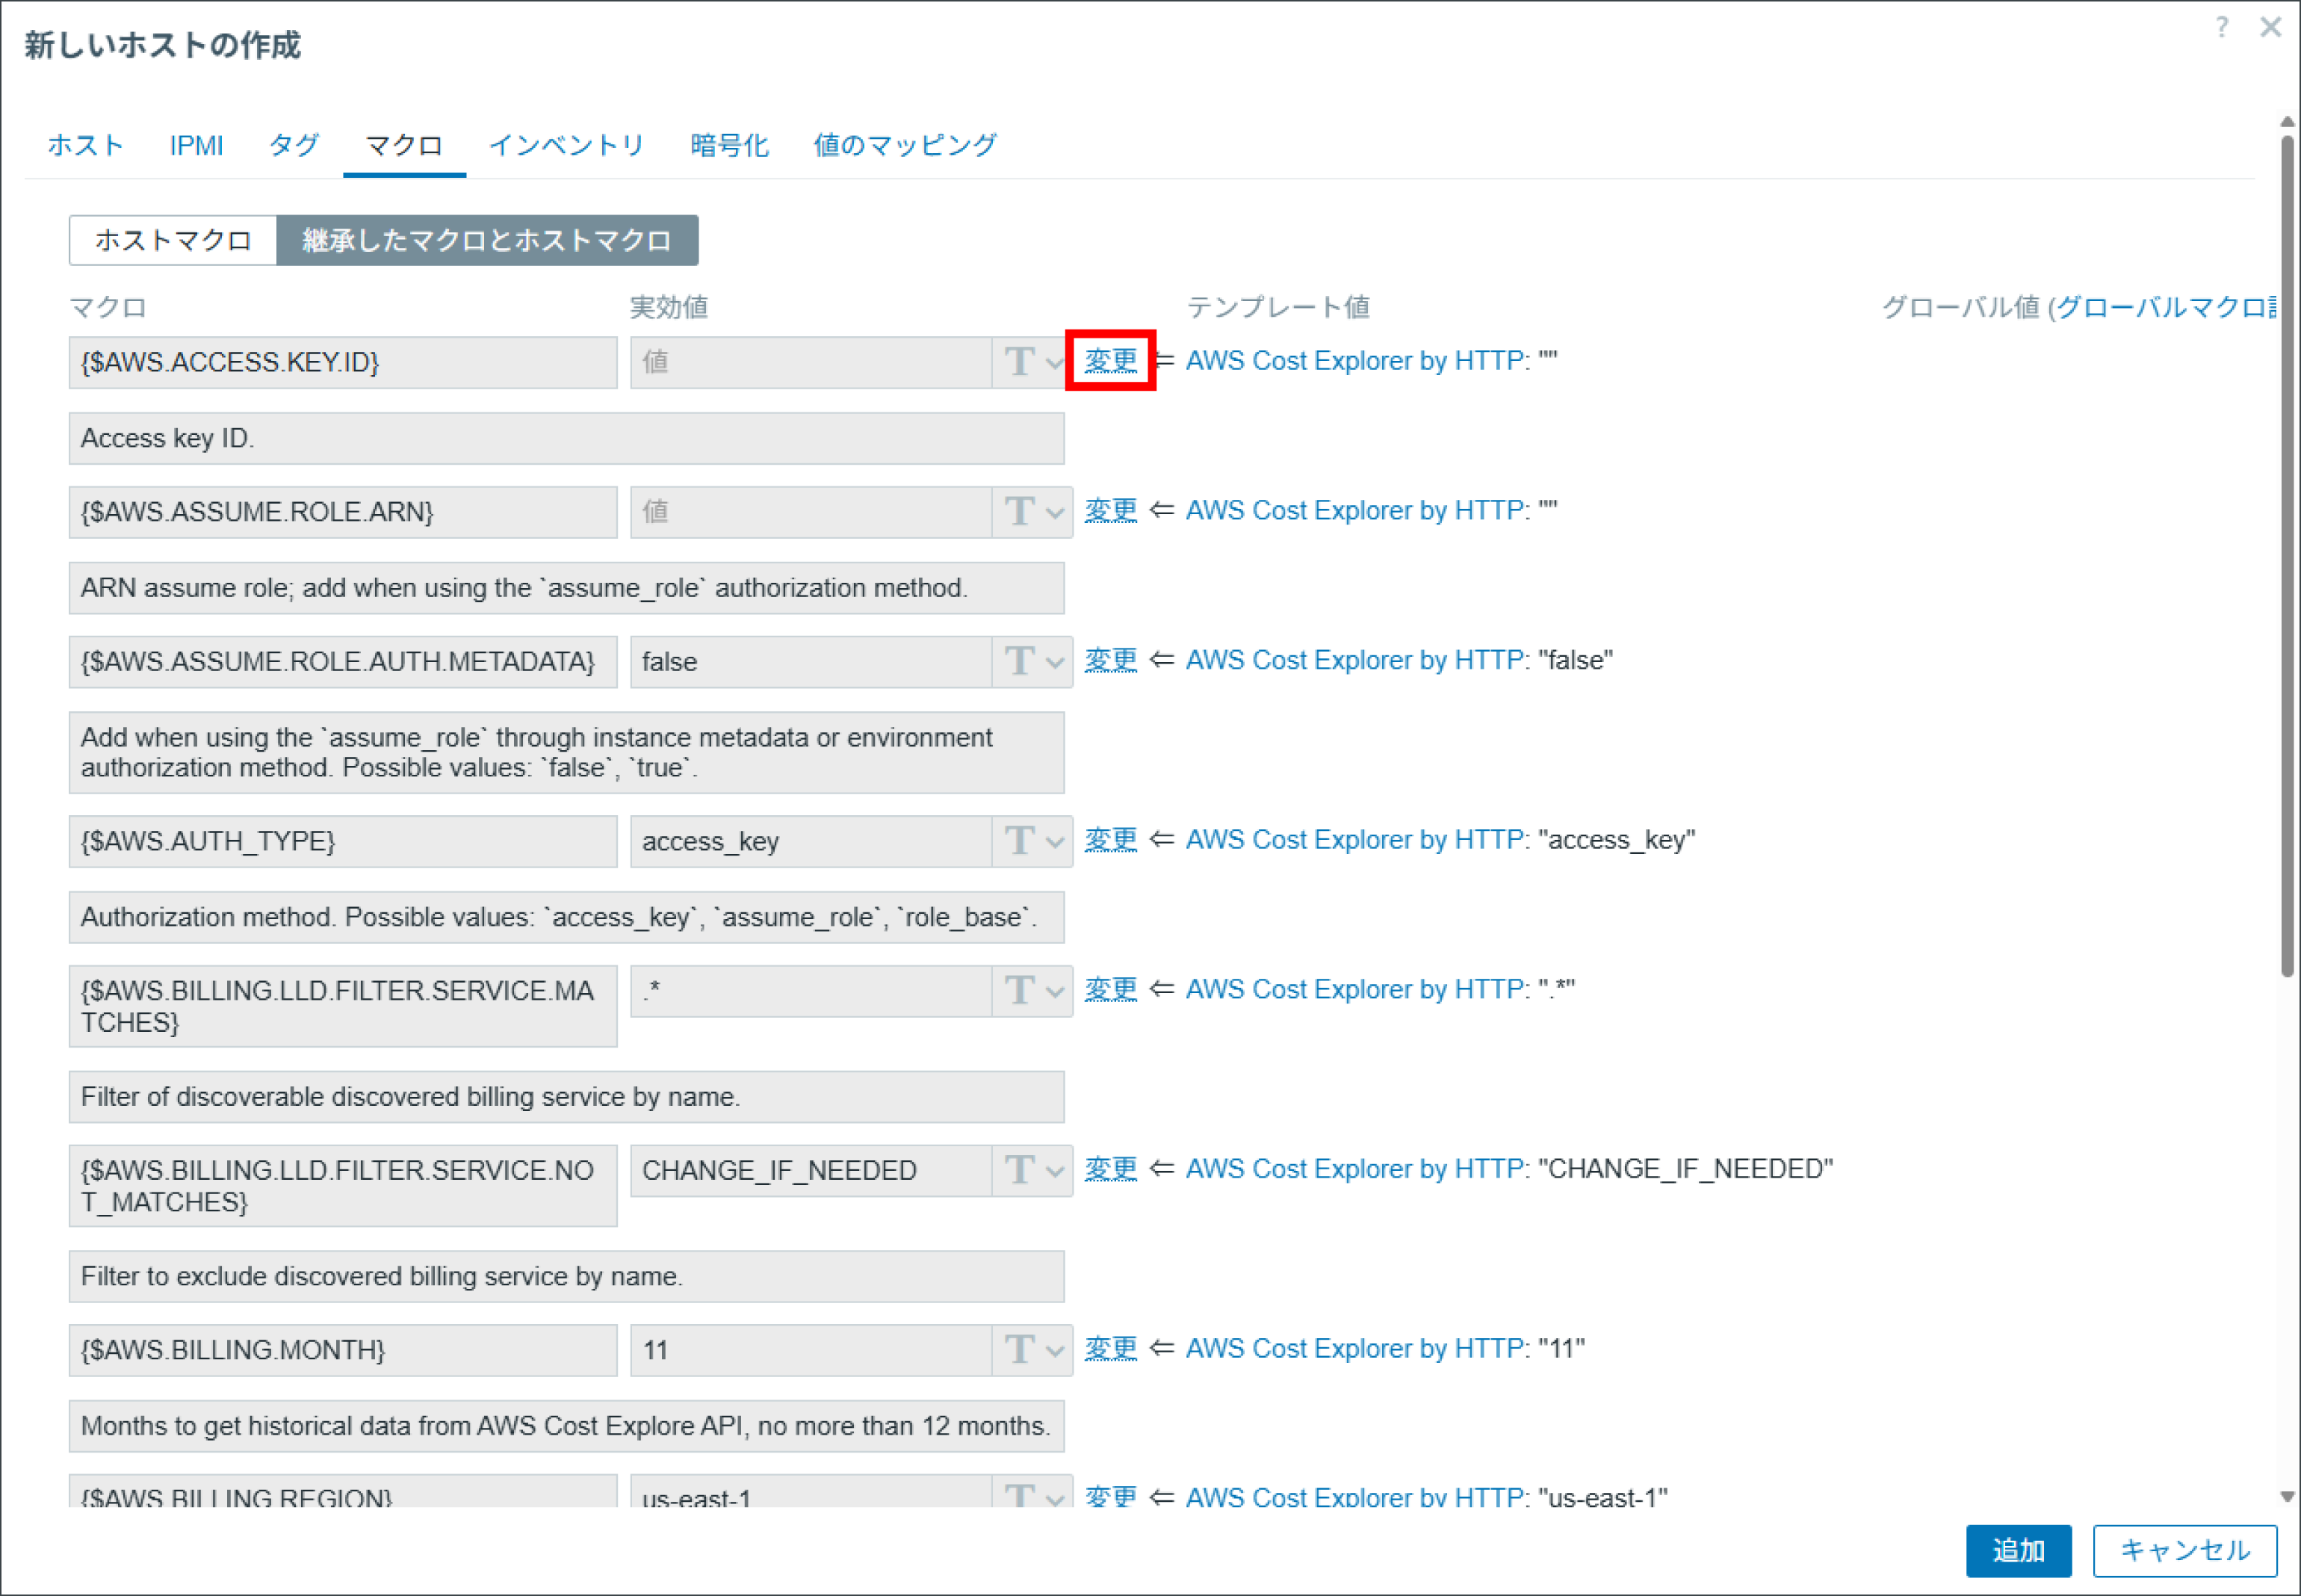This screenshot has height=1596, width=2301.
Task: Open the text type selector for {$AWS.AUTH_TYPE}
Action: click(1032, 841)
